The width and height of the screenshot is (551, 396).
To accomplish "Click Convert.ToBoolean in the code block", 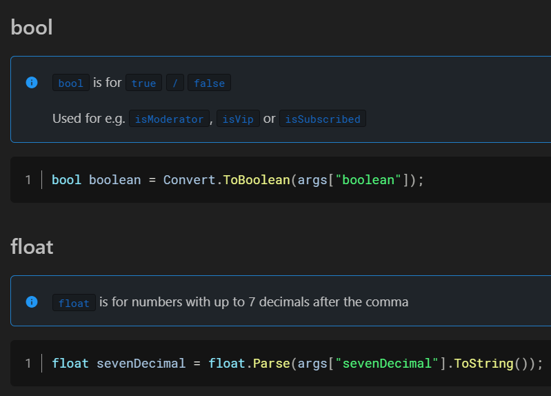I will point(227,179).
